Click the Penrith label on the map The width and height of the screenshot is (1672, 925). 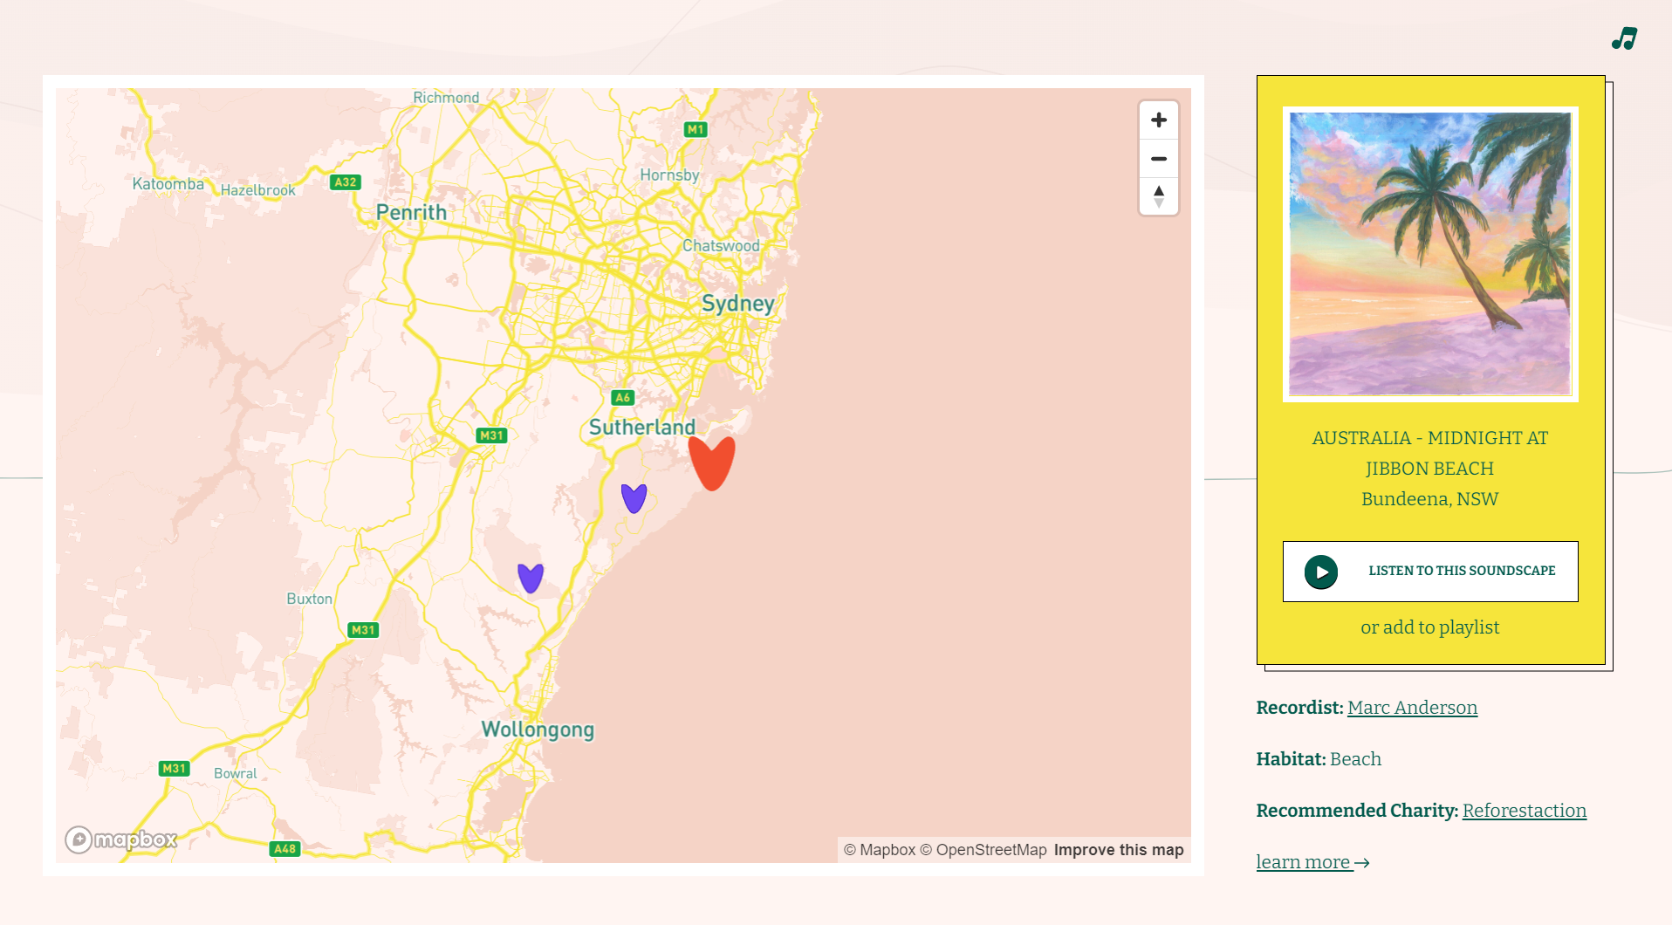click(x=411, y=212)
